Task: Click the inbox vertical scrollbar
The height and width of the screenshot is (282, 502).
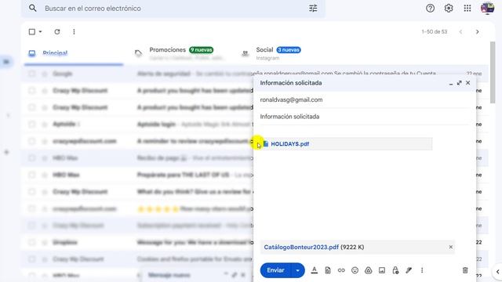Action: [x=492, y=72]
